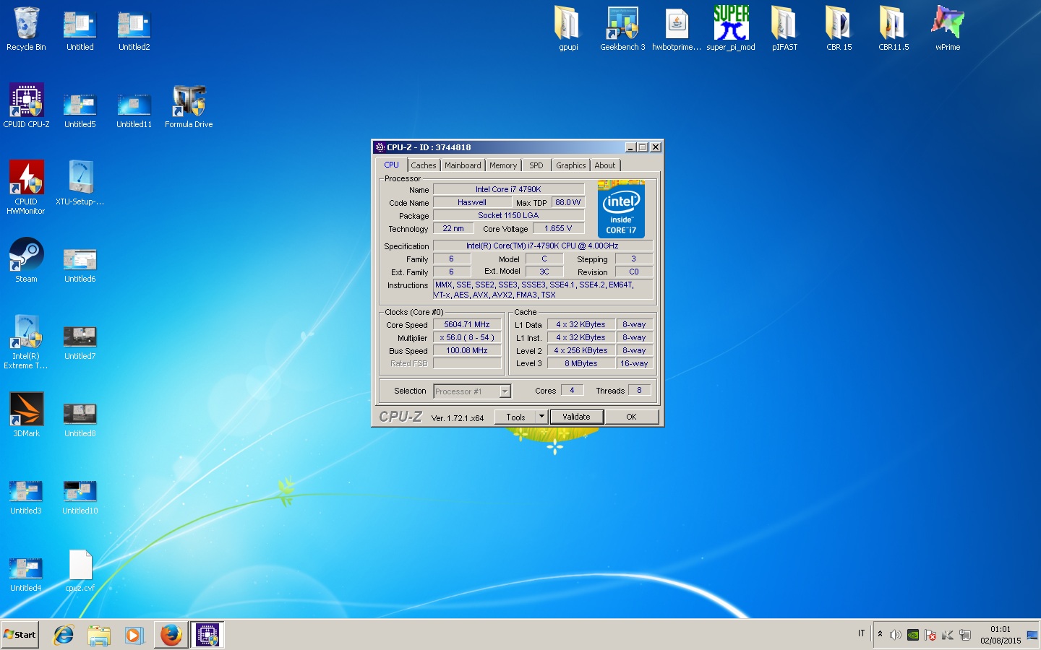The image size is (1041, 650).
Task: Open the taskbar clock showing 01:01
Action: coord(1001,635)
